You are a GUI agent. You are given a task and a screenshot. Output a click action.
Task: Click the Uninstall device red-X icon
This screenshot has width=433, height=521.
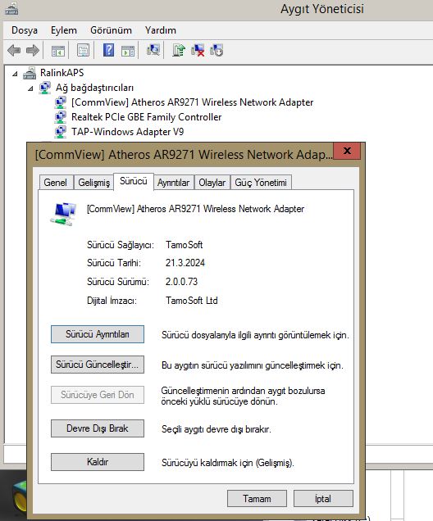tap(198, 51)
